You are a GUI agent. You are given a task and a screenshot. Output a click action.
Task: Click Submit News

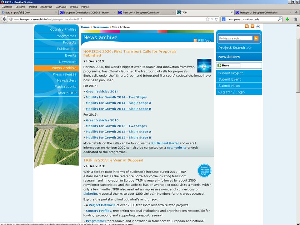coord(229,86)
